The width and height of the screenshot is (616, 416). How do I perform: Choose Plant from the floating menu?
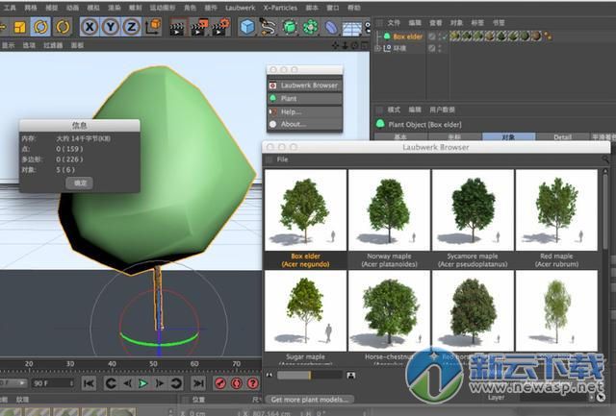[304, 98]
